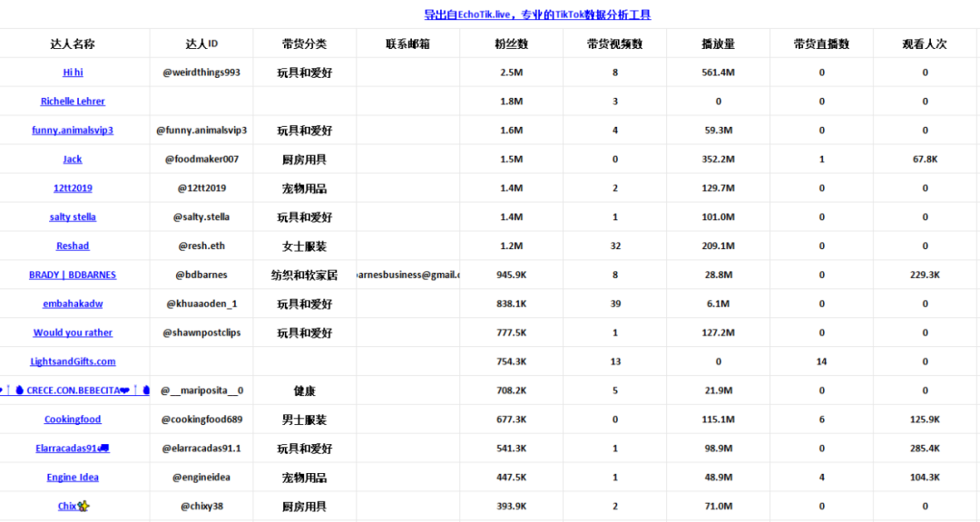Select the @weirdthings993 ID cell
The width and height of the screenshot is (980, 522).
click(201, 72)
